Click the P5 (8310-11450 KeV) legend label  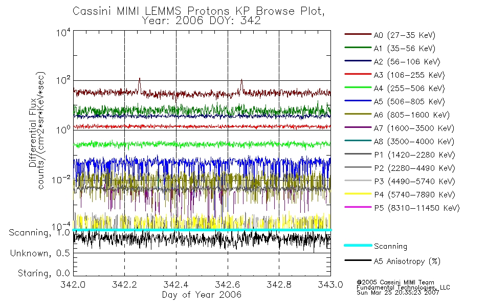(417, 208)
